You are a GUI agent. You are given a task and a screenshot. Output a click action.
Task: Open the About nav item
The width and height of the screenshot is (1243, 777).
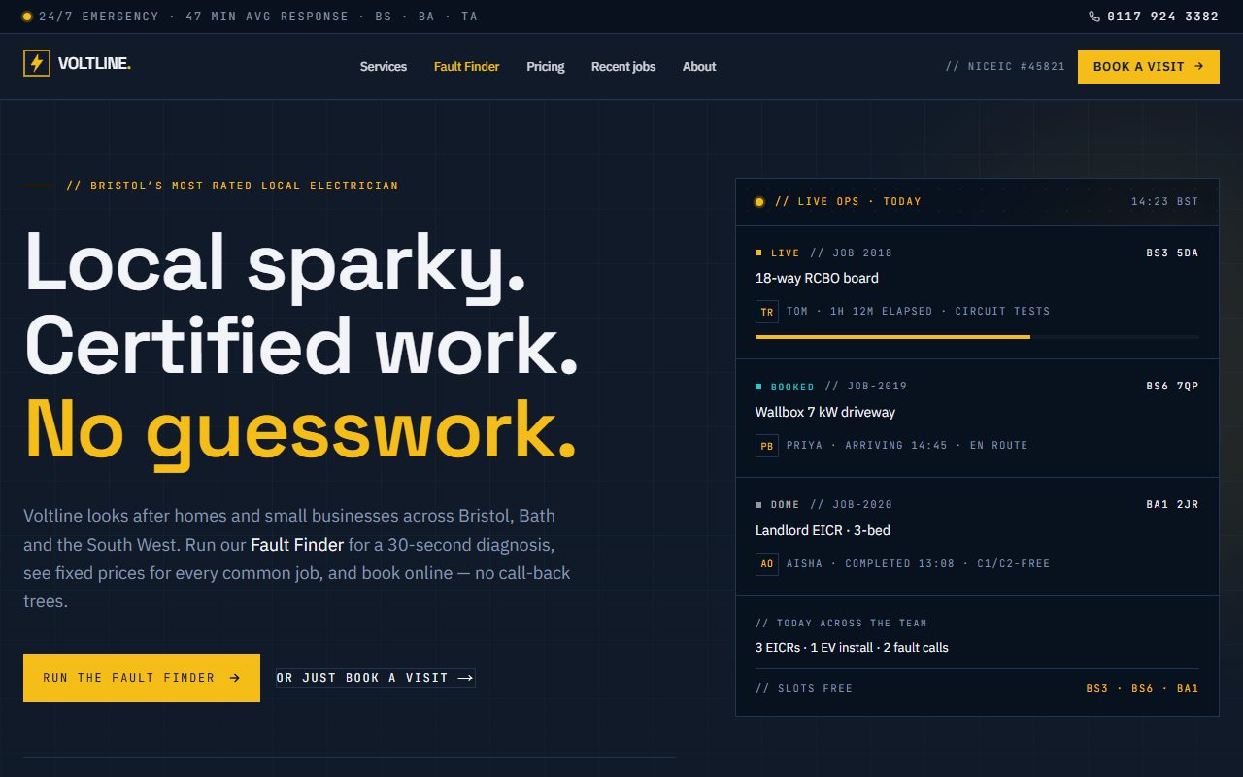point(699,67)
